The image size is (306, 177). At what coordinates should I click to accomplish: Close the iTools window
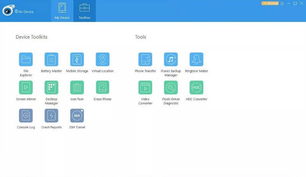pyautogui.click(x=301, y=3)
